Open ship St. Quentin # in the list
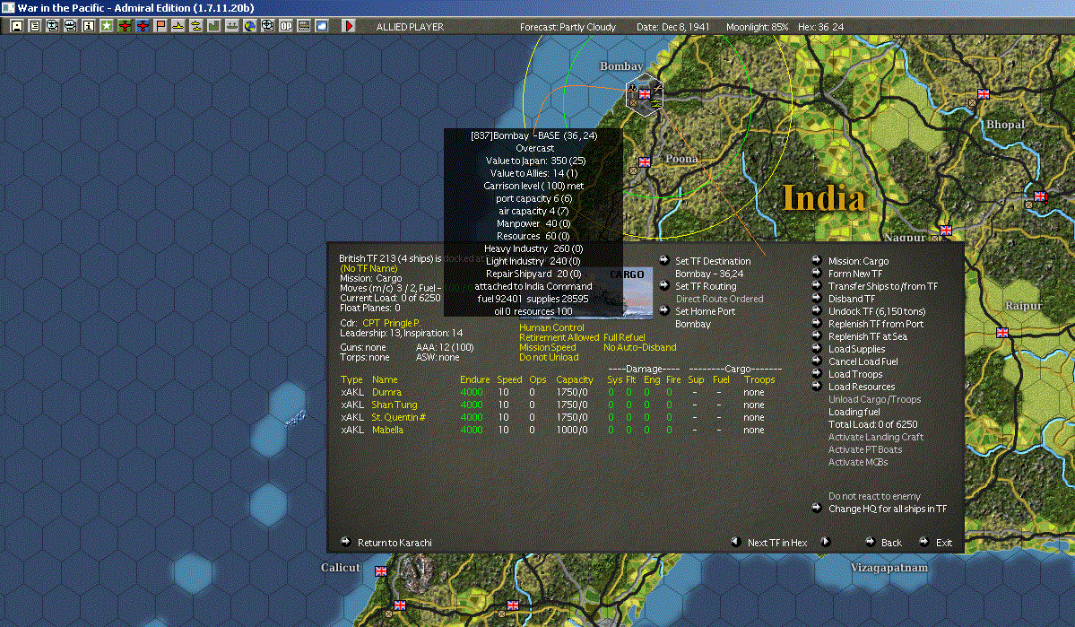The width and height of the screenshot is (1075, 627). coord(398,417)
